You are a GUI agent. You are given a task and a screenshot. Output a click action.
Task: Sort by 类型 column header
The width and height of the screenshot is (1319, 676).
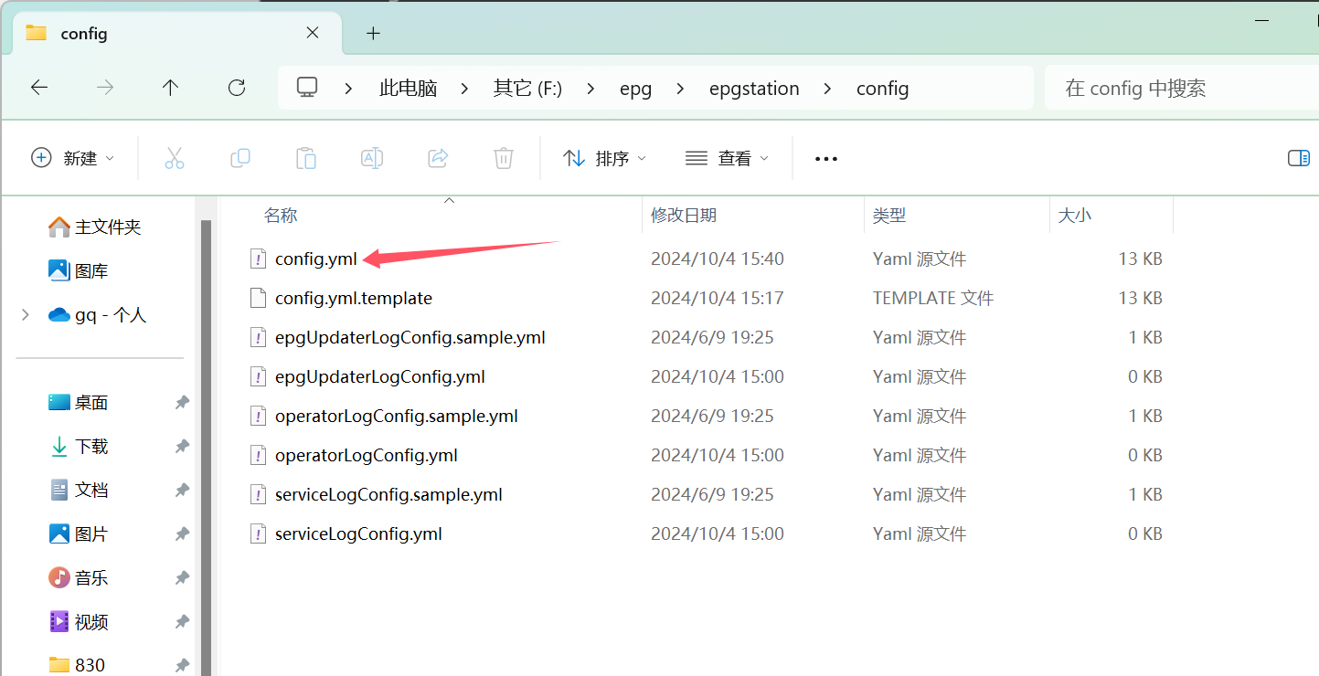889,216
